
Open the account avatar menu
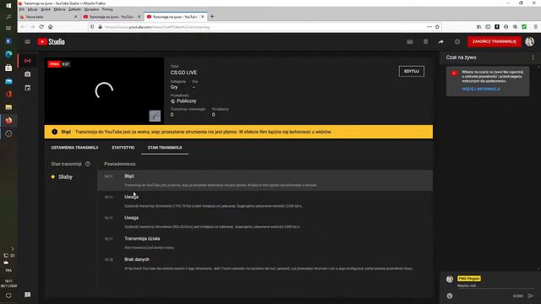pos(530,41)
